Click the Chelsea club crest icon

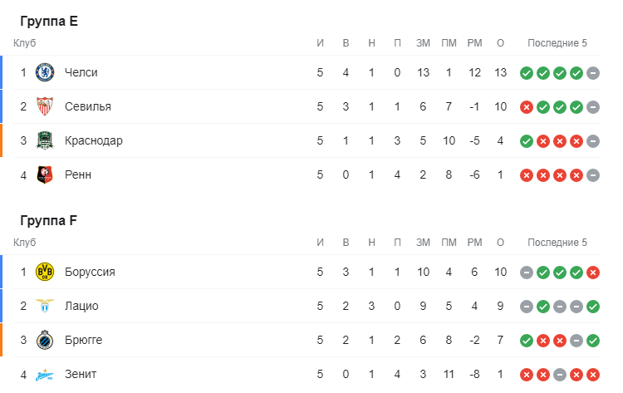click(45, 72)
